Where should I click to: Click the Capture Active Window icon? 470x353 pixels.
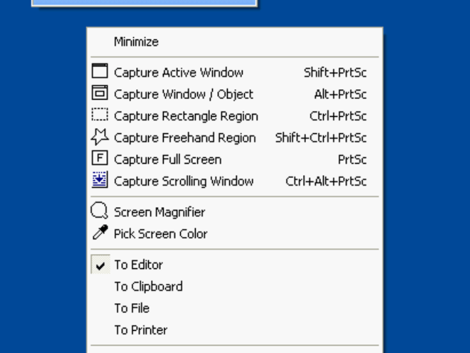pyautogui.click(x=99, y=72)
